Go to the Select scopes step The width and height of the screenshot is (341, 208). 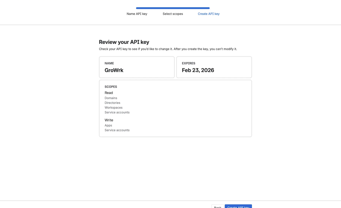click(x=173, y=14)
